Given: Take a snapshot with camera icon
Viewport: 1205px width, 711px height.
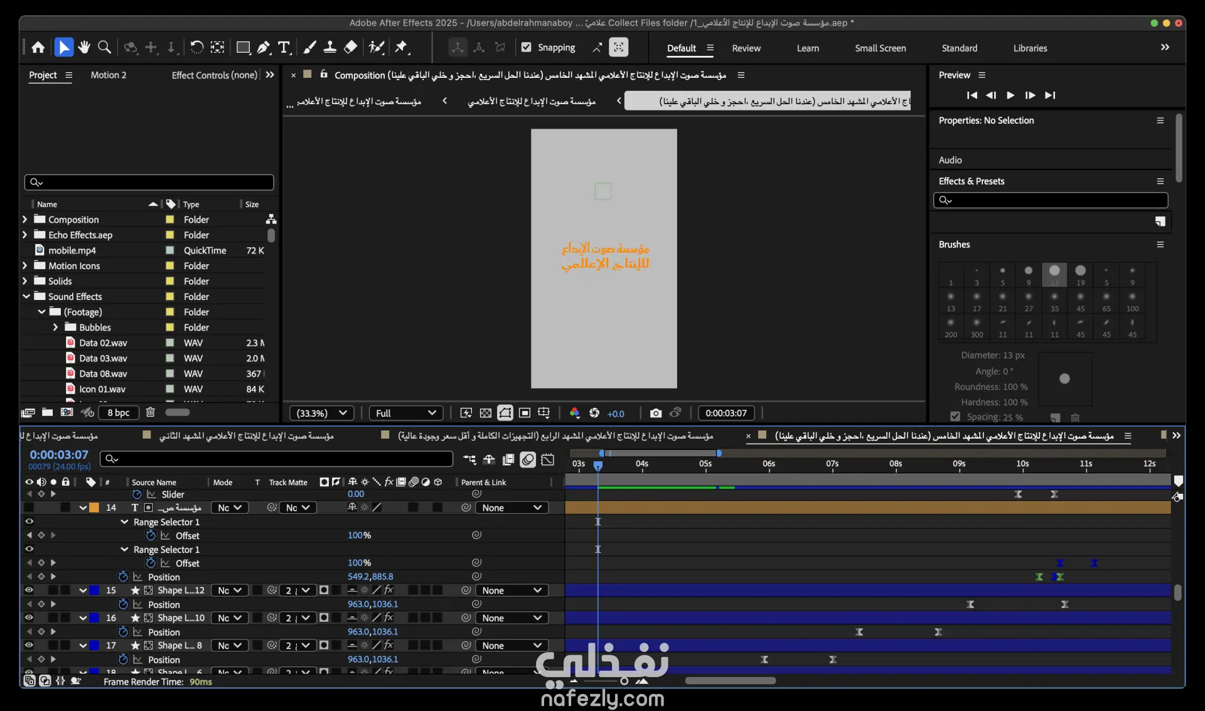Looking at the screenshot, I should (x=655, y=413).
